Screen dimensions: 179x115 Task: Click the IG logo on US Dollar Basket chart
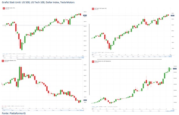point(3,61)
